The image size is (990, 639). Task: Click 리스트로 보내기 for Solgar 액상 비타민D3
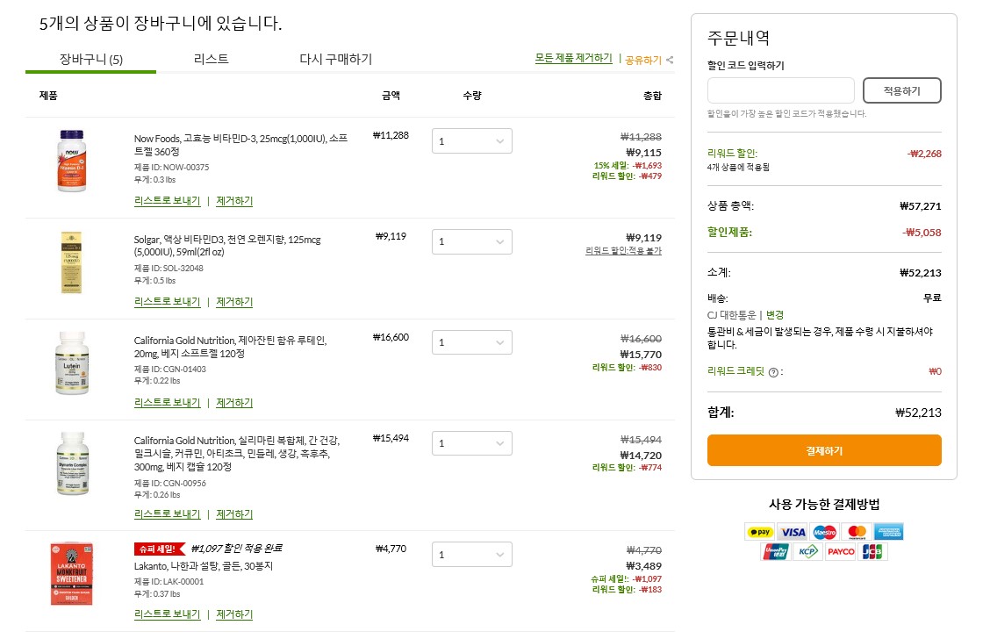click(167, 302)
